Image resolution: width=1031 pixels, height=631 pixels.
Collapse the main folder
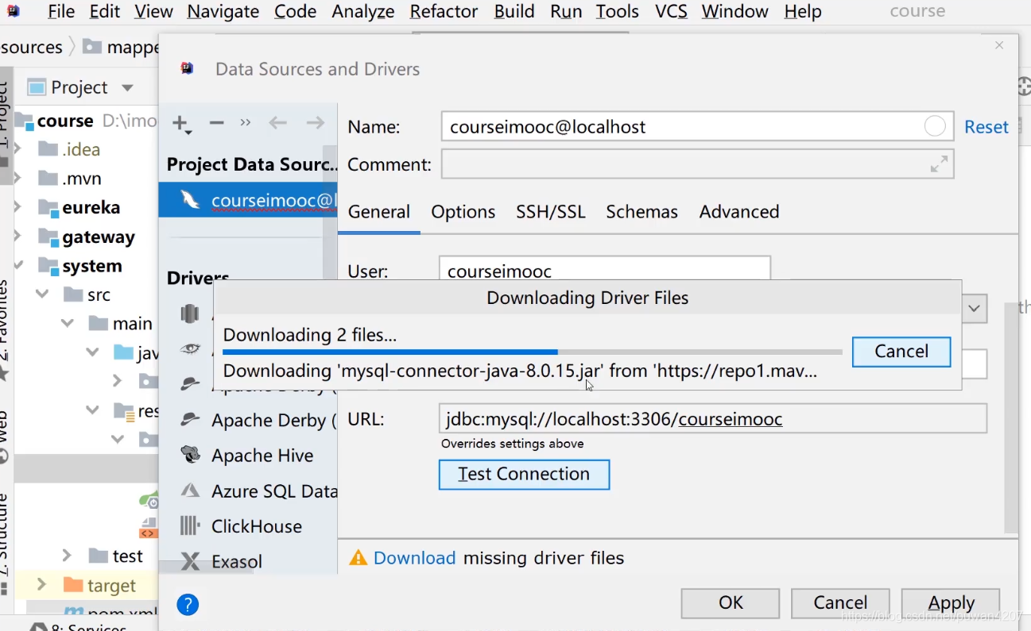pyautogui.click(x=68, y=323)
